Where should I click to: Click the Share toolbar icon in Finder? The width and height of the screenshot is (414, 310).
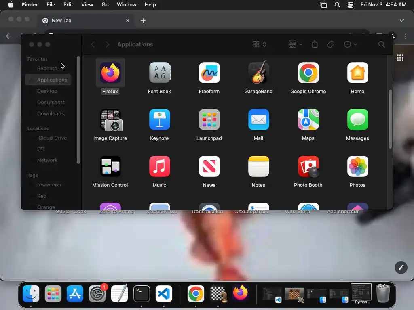pos(315,44)
